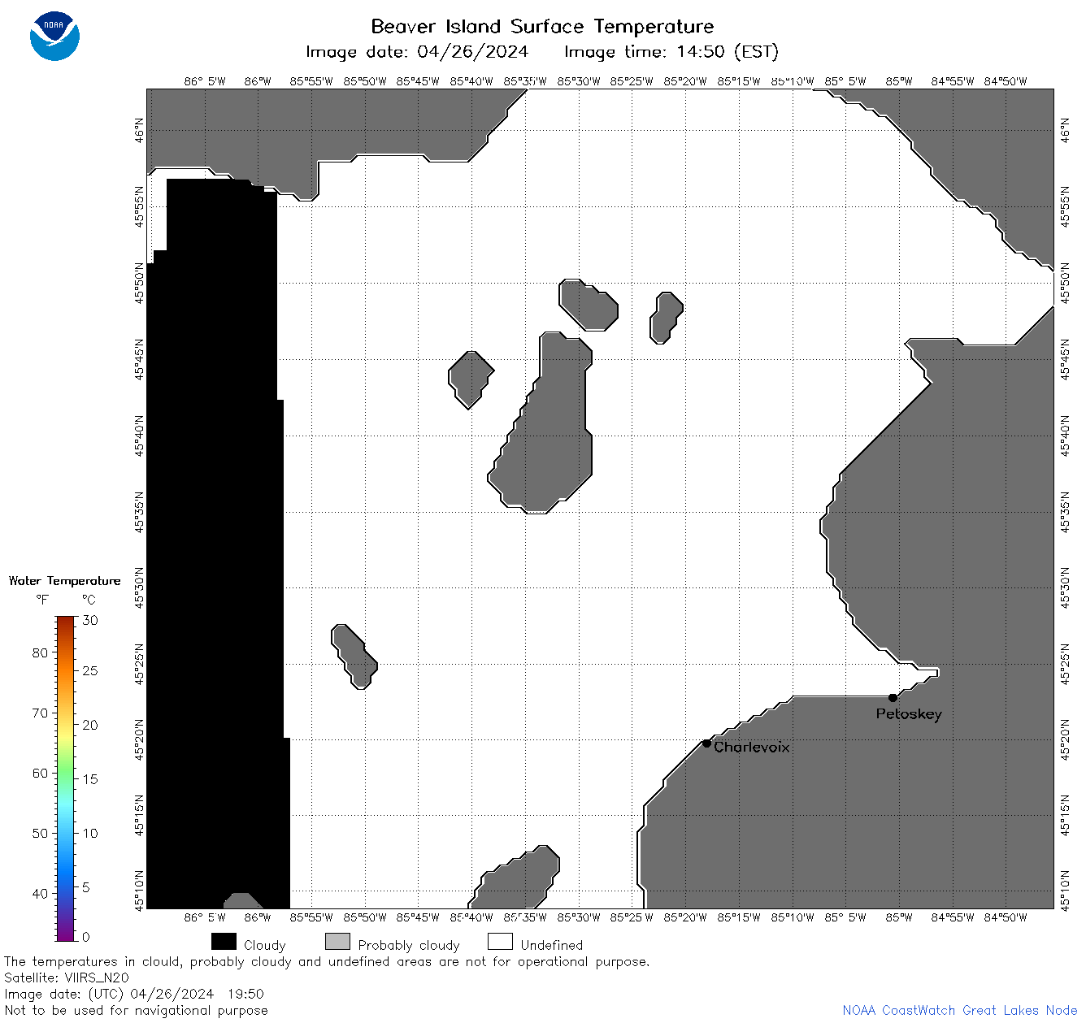Click the Not to be used for navigational purpose note
The height and width of the screenshot is (1023, 1086).
point(136,1010)
